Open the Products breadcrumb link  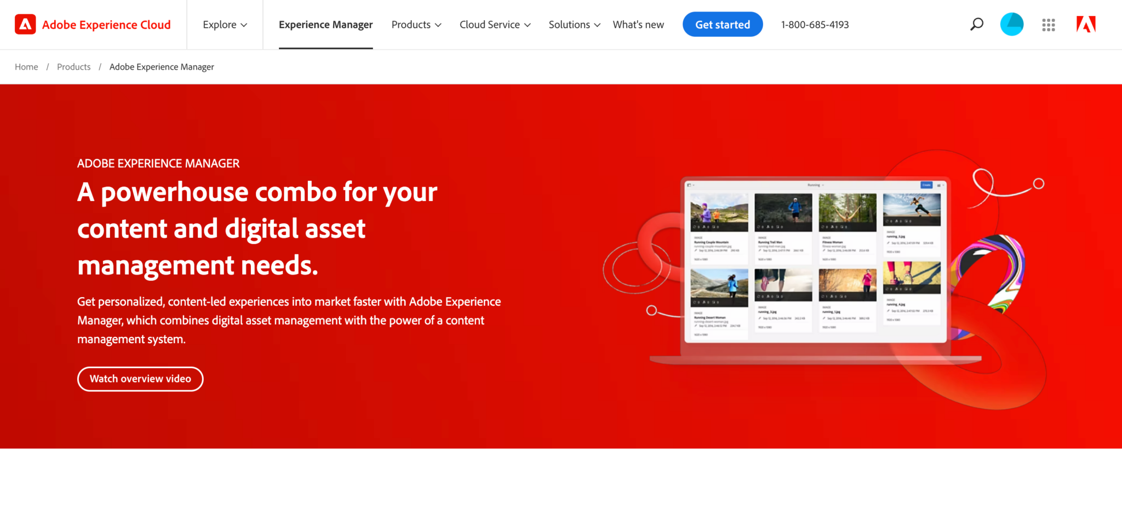coord(73,66)
